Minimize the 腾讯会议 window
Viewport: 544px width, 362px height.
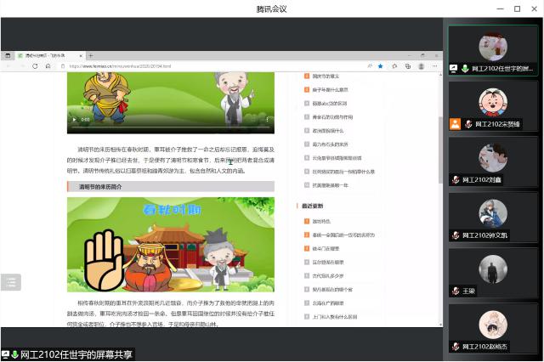coord(500,8)
